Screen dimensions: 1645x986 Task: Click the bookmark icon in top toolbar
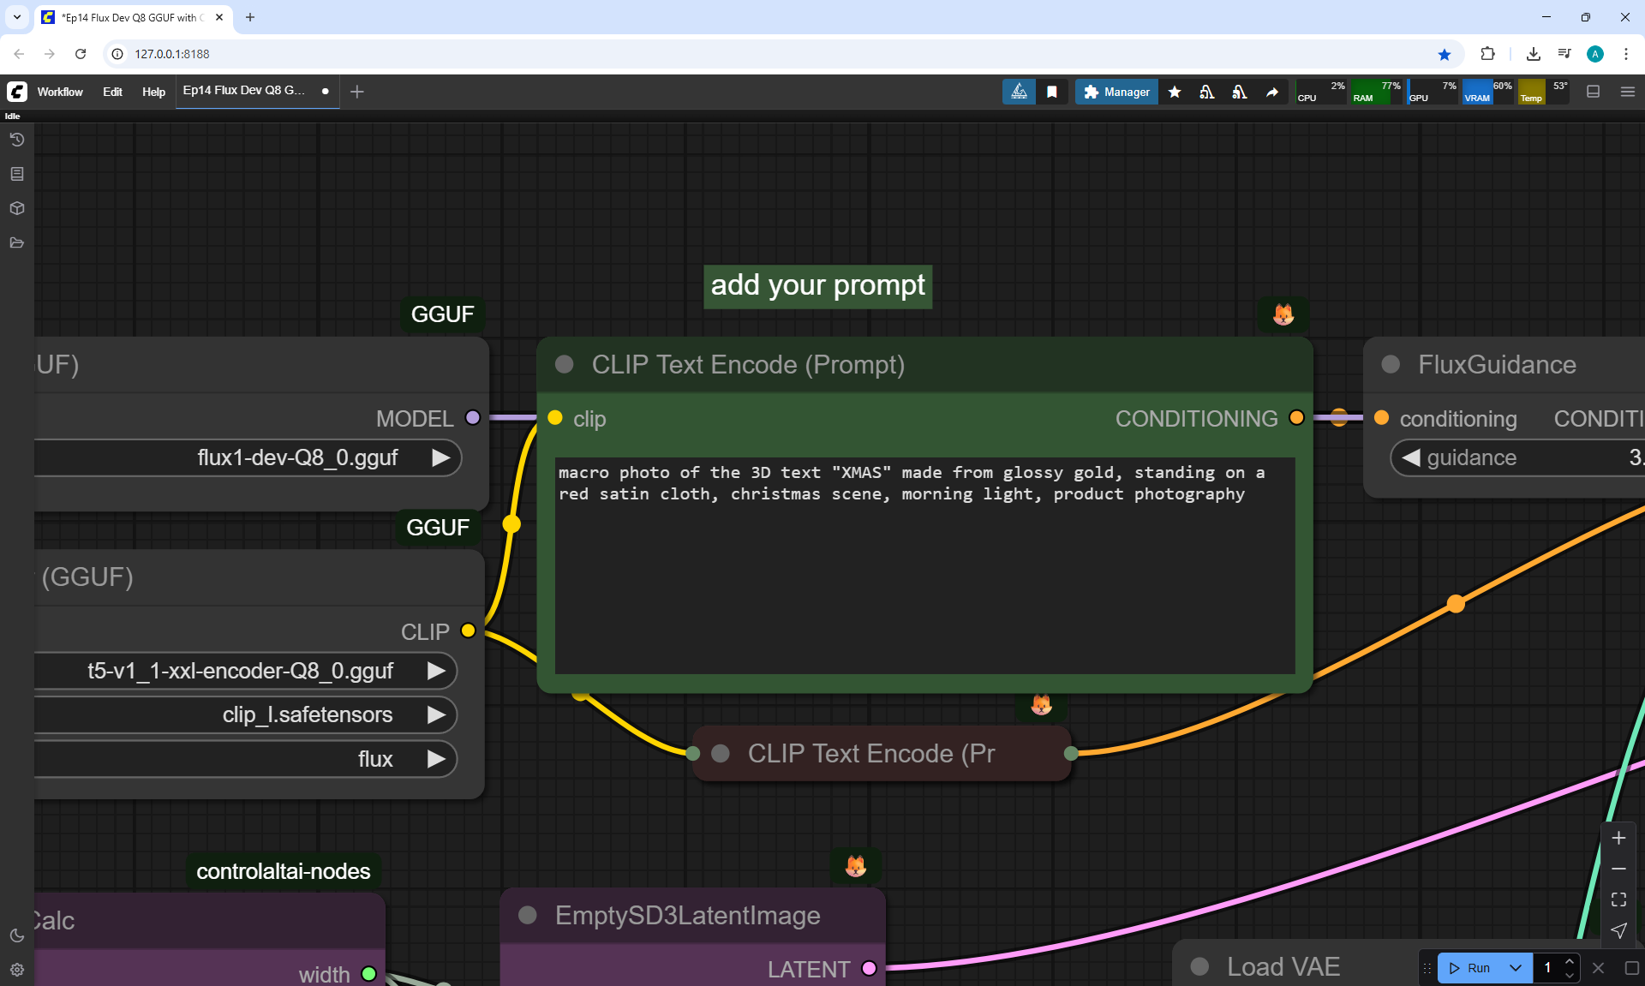click(1052, 92)
